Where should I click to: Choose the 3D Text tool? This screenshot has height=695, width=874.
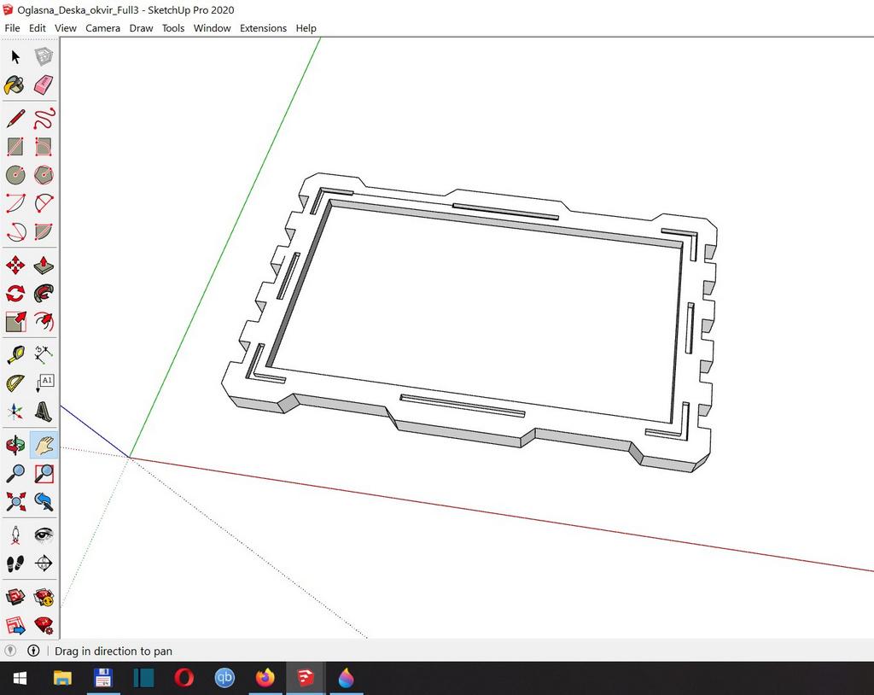44,412
